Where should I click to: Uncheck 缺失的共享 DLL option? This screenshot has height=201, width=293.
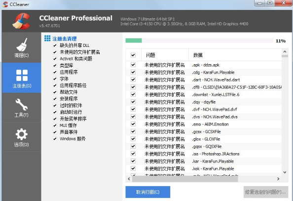(55, 45)
